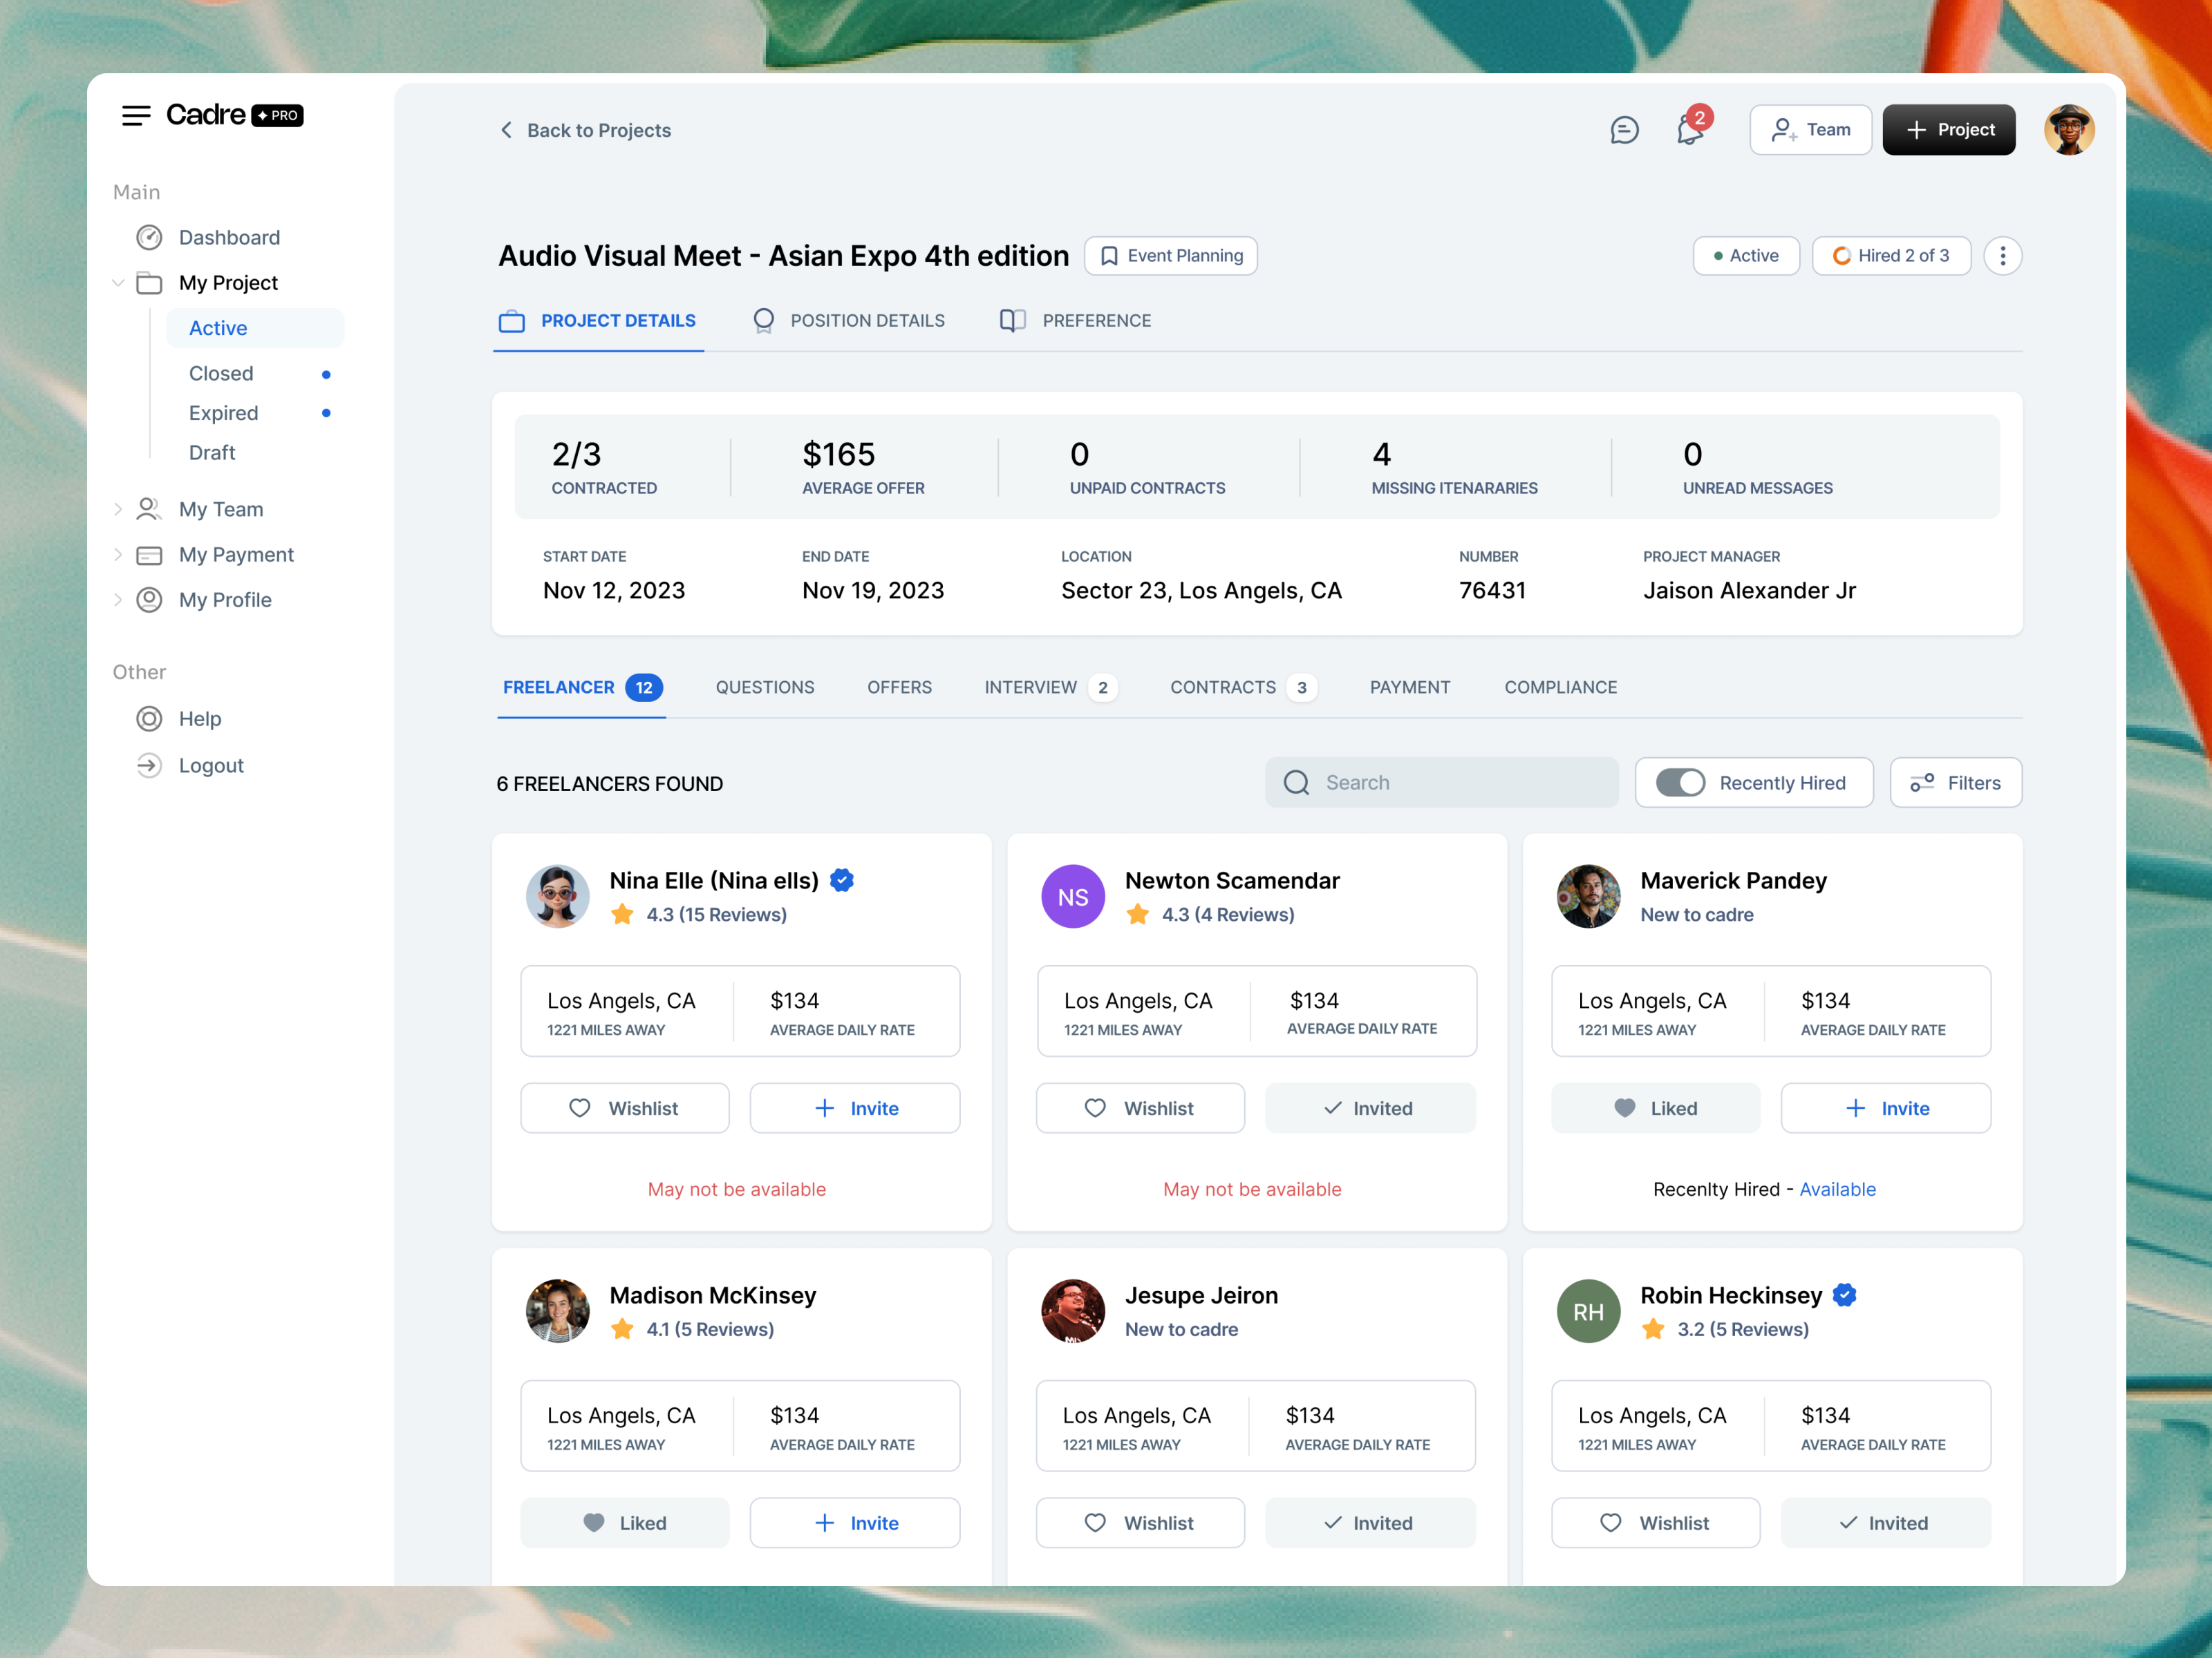Invite Madison McKinsey
This screenshot has width=2212, height=1658.
tap(855, 1523)
